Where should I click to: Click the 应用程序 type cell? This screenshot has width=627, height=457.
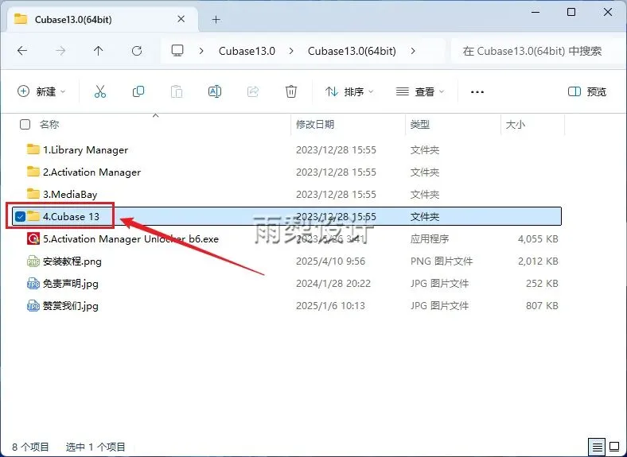(430, 239)
